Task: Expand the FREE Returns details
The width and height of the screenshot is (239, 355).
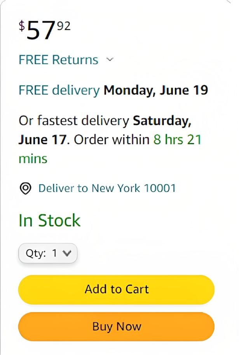Action: pyautogui.click(x=66, y=59)
